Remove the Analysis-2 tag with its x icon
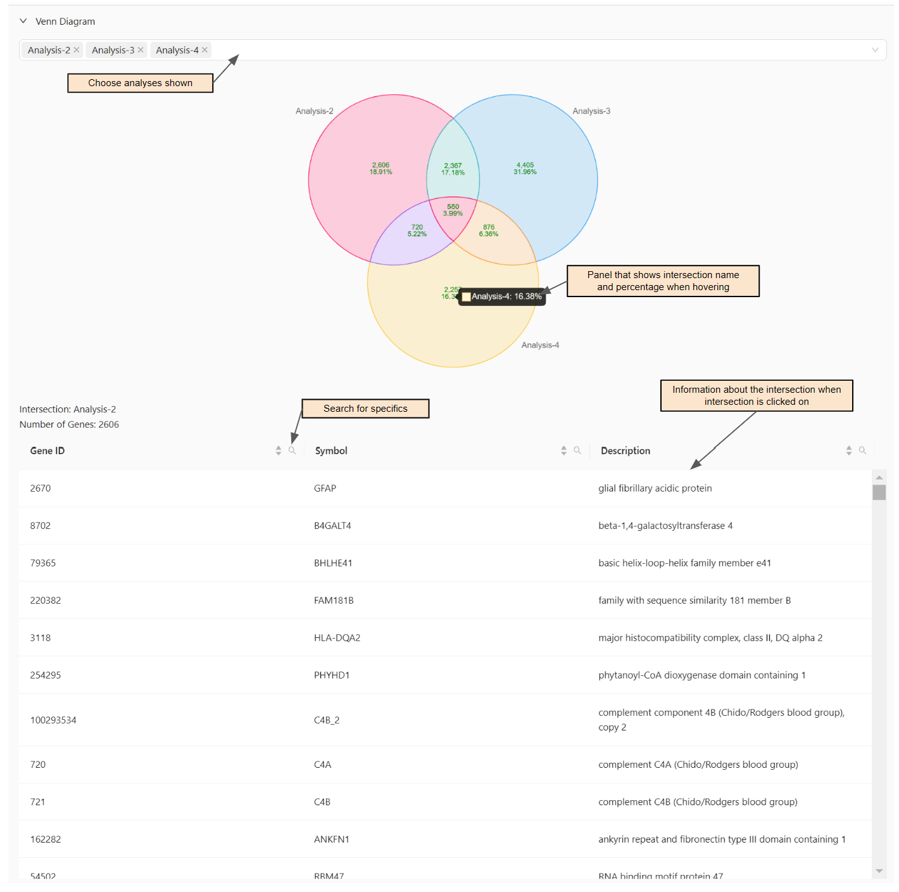This screenshot has width=899, height=892. click(76, 49)
